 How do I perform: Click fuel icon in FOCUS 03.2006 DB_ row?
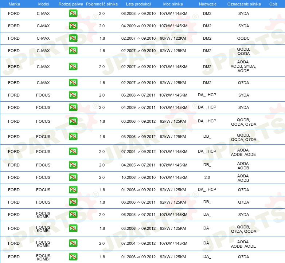pyautogui.click(x=73, y=136)
